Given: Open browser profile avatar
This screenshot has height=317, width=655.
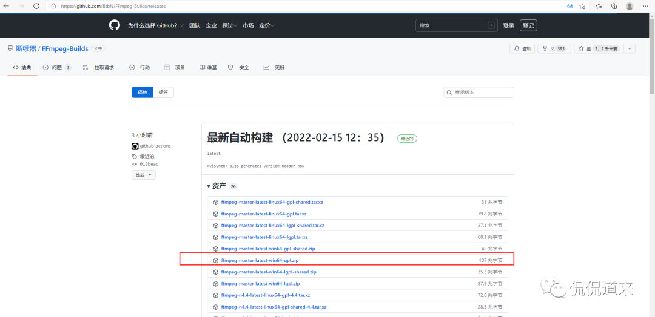Looking at the screenshot, I should (630, 6).
